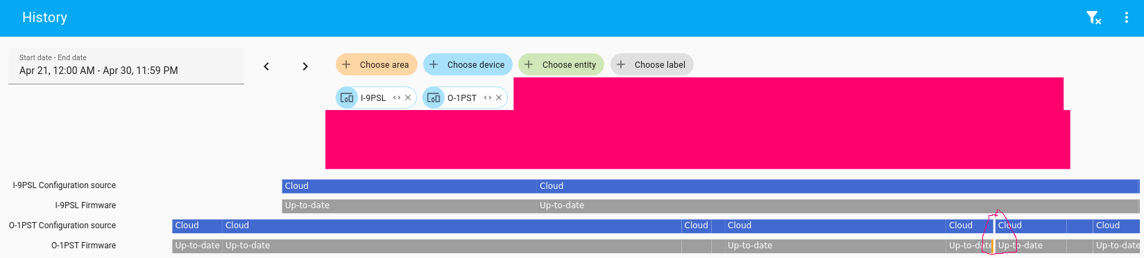
Task: Open the Choose label picker
Action: click(x=652, y=64)
